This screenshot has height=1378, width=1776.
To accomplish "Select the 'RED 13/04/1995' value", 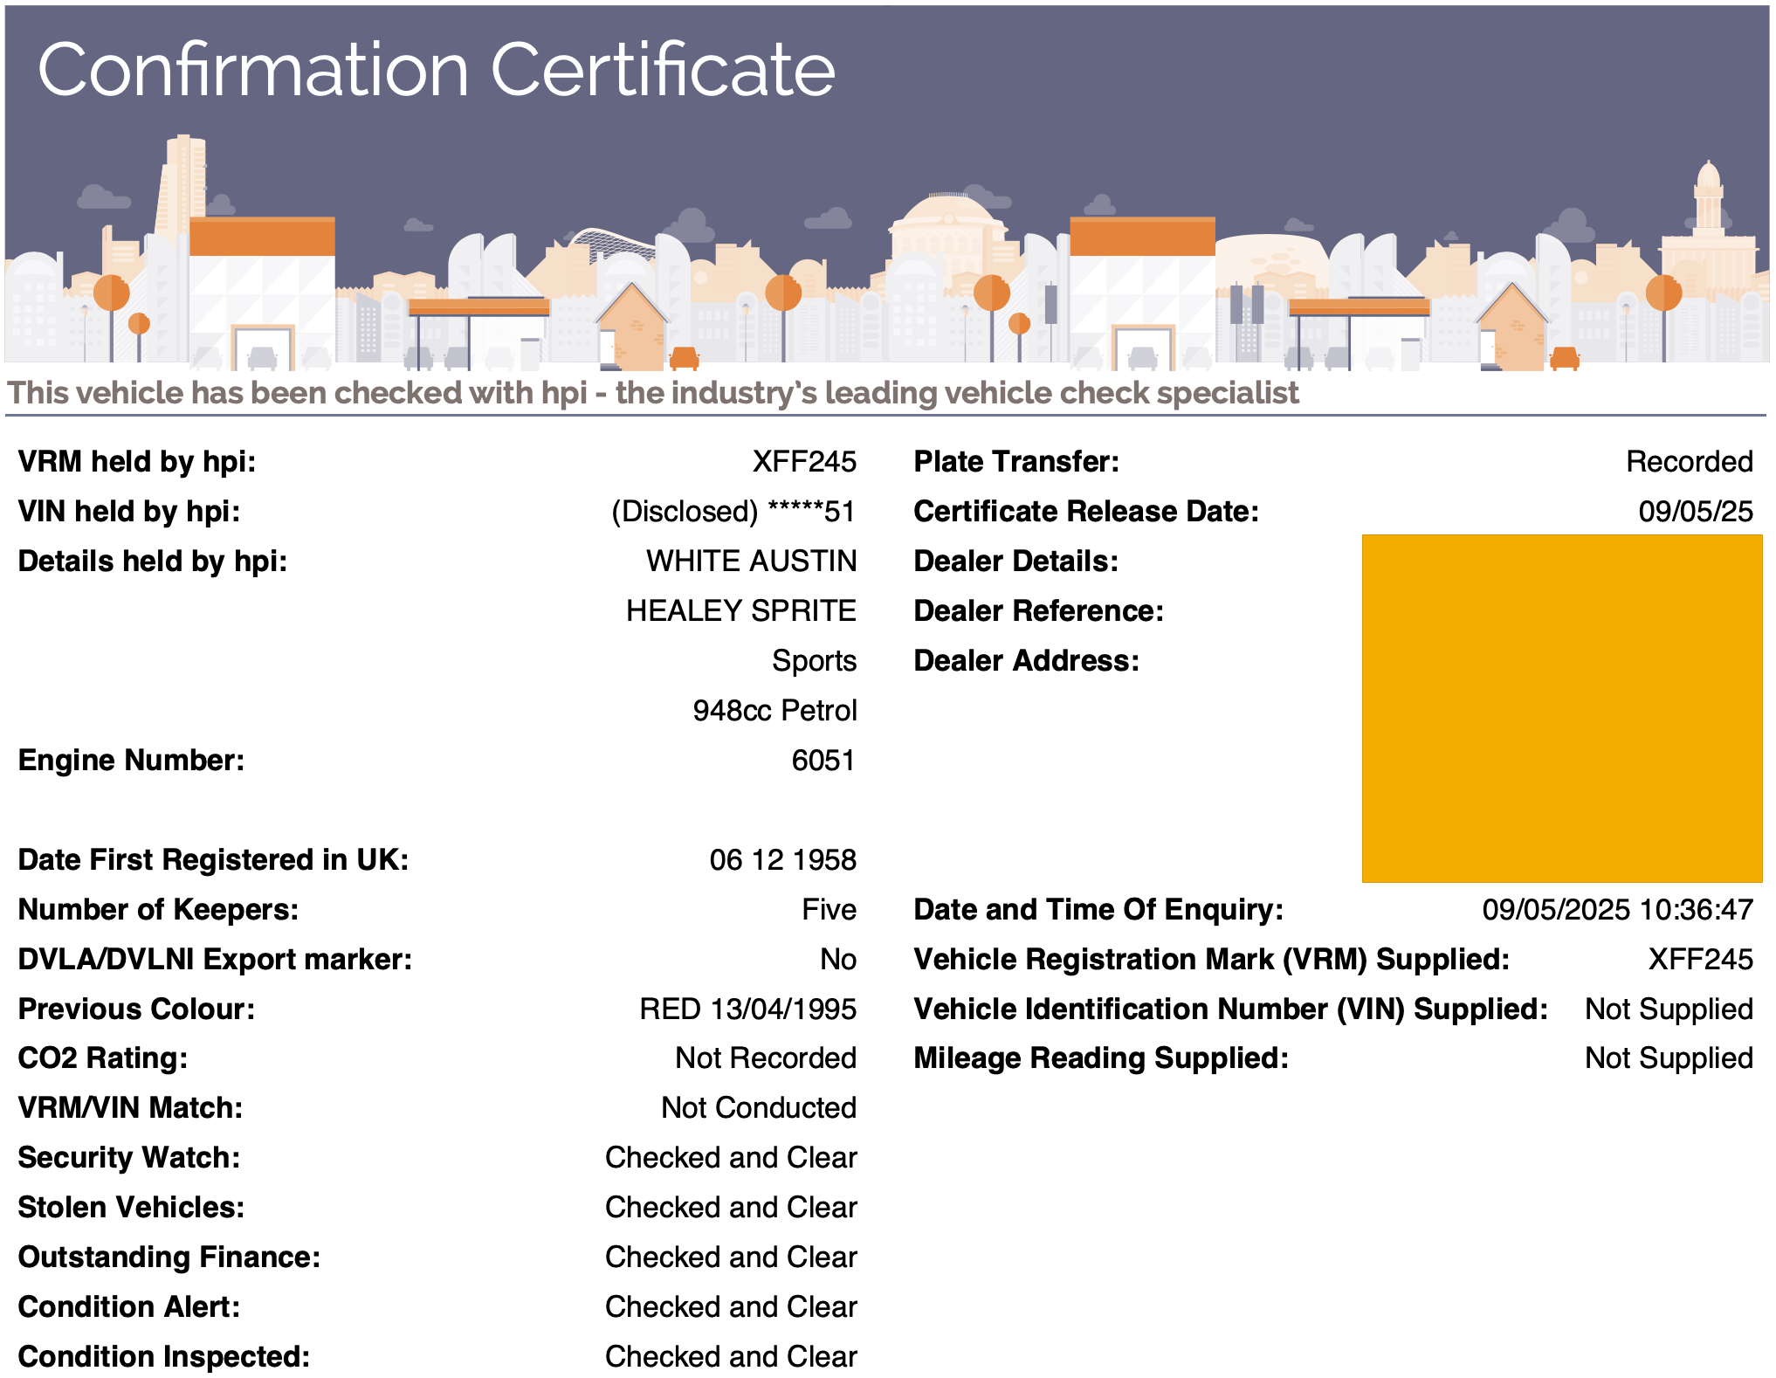I will tap(747, 1009).
